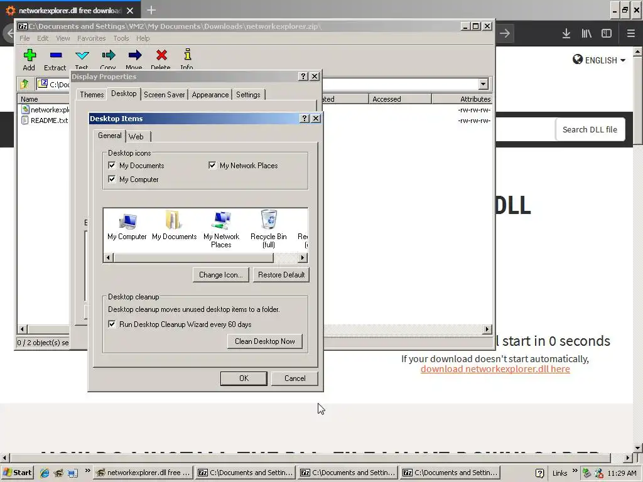Click the page vertical scrollbar down arrow
This screenshot has width=643, height=482.
point(638,447)
